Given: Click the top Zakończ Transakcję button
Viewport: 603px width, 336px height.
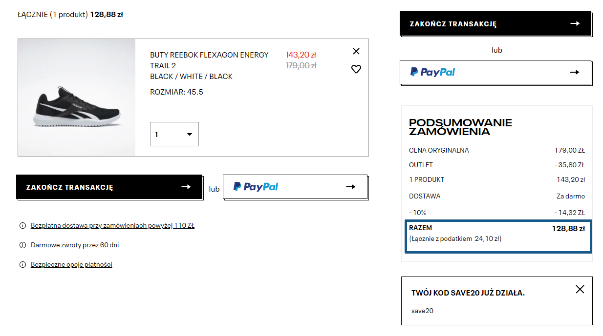Looking at the screenshot, I should tap(495, 24).
